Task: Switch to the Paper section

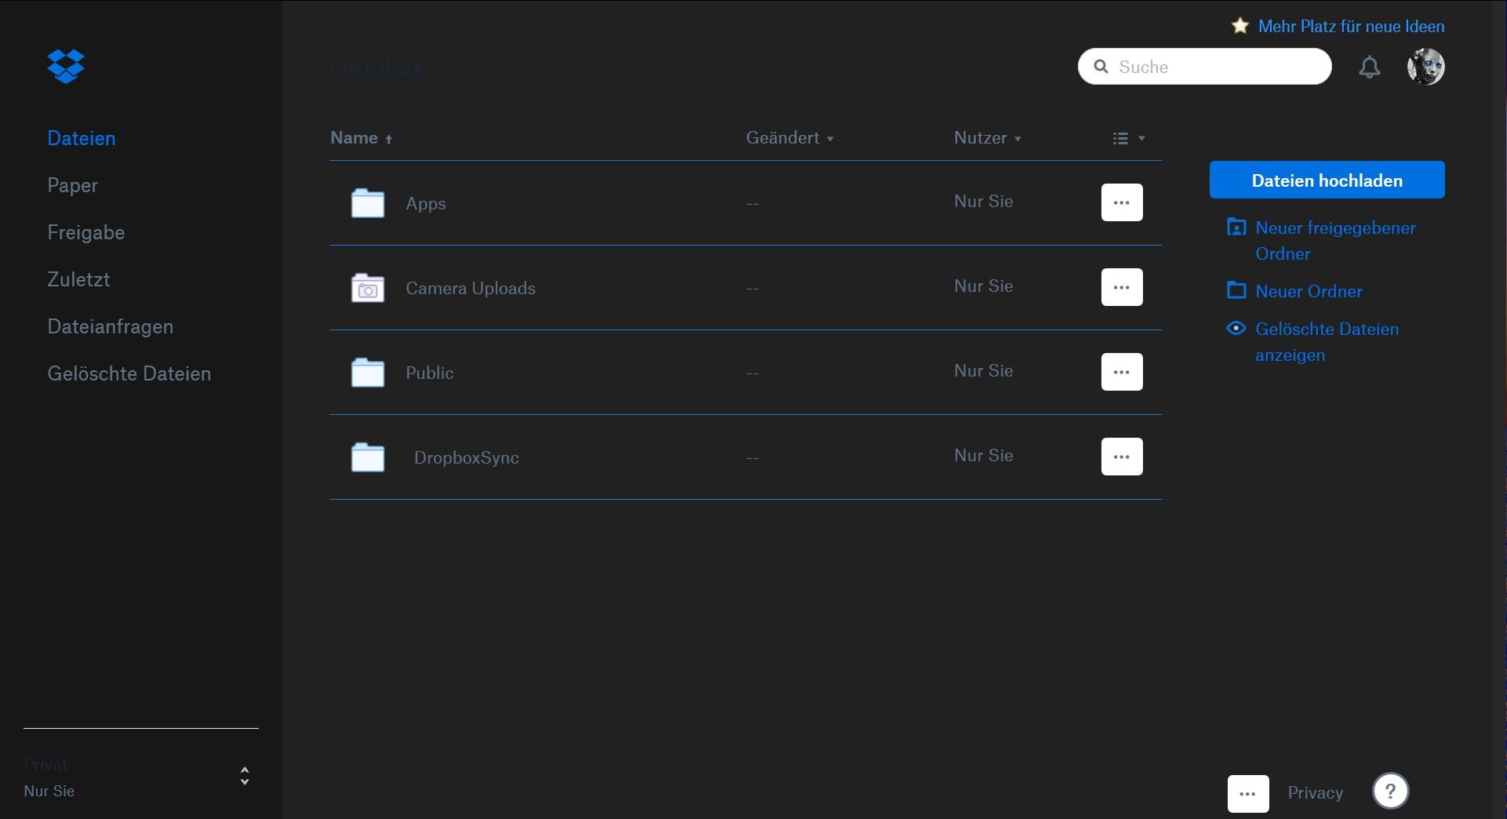Action: (72, 185)
